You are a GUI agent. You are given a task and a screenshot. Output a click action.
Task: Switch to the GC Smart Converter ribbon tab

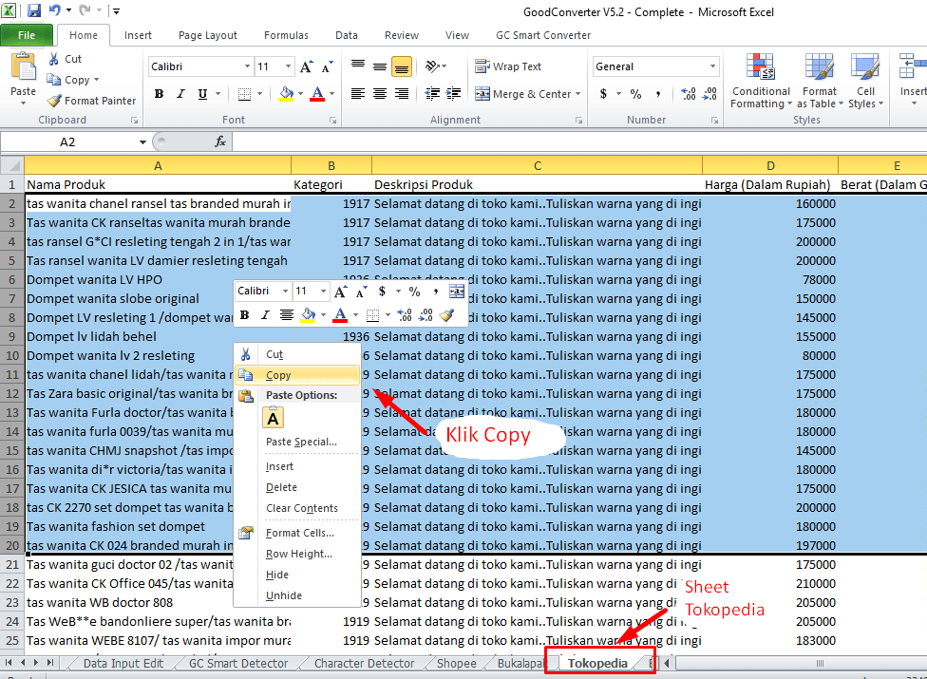click(543, 34)
